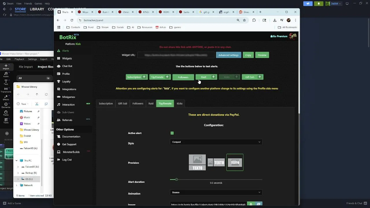The width and height of the screenshot is (370, 208).
Task: Test the Followers alert button
Action: [183, 77]
